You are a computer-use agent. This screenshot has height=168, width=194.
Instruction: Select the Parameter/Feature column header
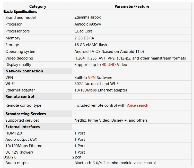[x=132, y=6]
